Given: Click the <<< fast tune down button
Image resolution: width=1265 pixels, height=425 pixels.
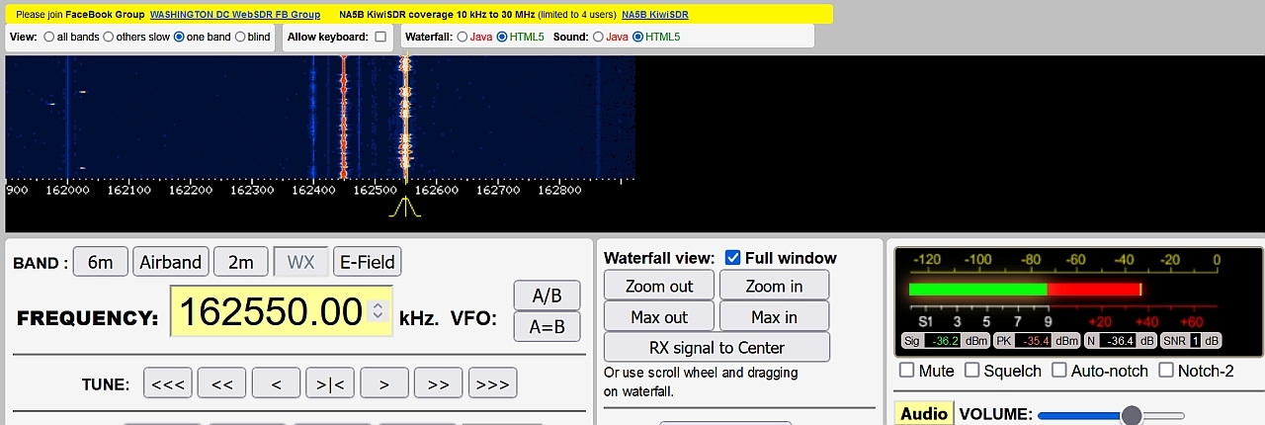Looking at the screenshot, I should [168, 383].
